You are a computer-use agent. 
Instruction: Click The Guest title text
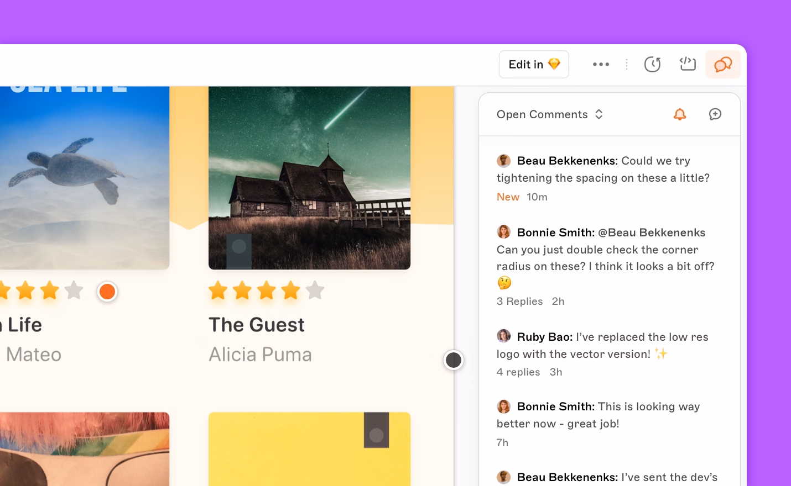click(257, 325)
